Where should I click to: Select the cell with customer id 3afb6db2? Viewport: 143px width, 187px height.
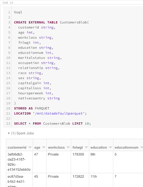(x=20, y=162)
